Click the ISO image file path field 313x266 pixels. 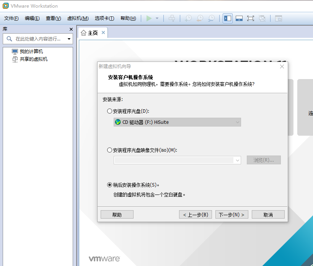(x=174, y=160)
